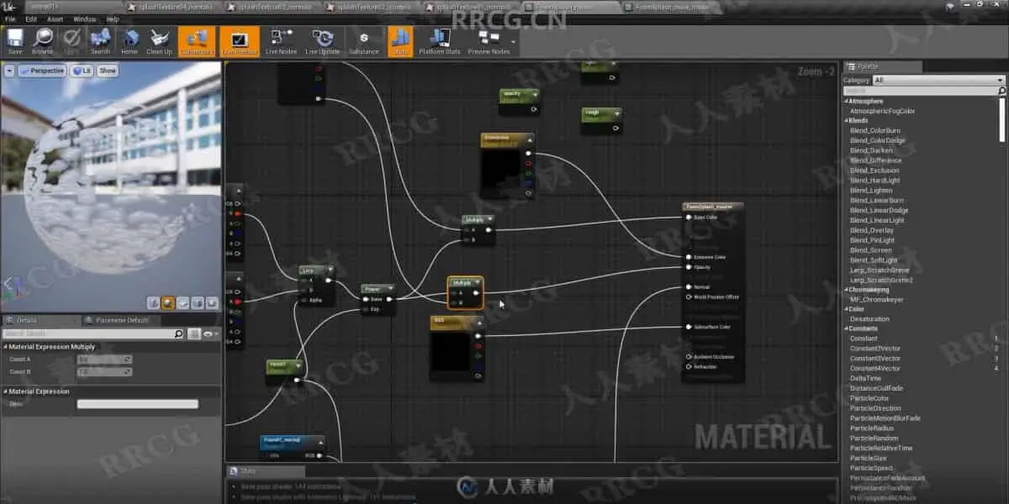Click the Base Color input pin
Image resolution: width=1009 pixels, height=504 pixels.
689,218
